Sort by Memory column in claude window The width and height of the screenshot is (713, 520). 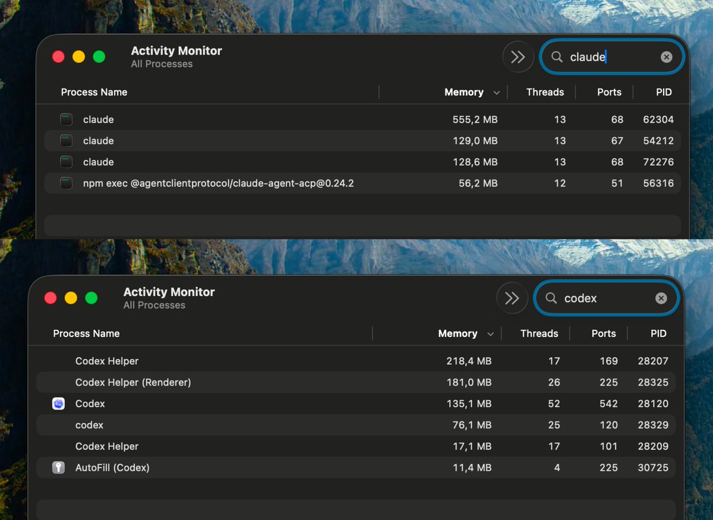pos(463,92)
